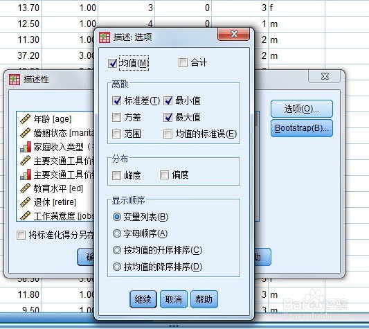Click the data cell showing 11.30
The width and height of the screenshot is (369, 329).
[21, 39]
